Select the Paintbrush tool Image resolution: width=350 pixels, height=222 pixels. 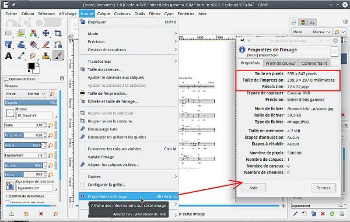(x=58, y=55)
